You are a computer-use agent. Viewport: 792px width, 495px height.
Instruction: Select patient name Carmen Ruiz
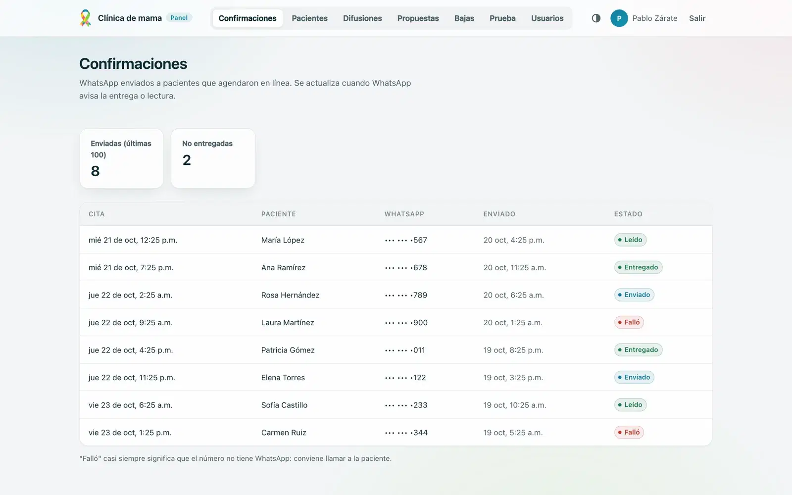284,433
